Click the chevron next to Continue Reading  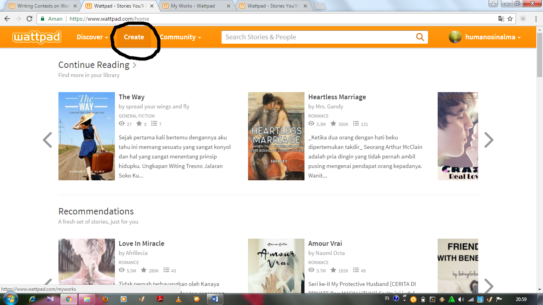click(x=134, y=65)
